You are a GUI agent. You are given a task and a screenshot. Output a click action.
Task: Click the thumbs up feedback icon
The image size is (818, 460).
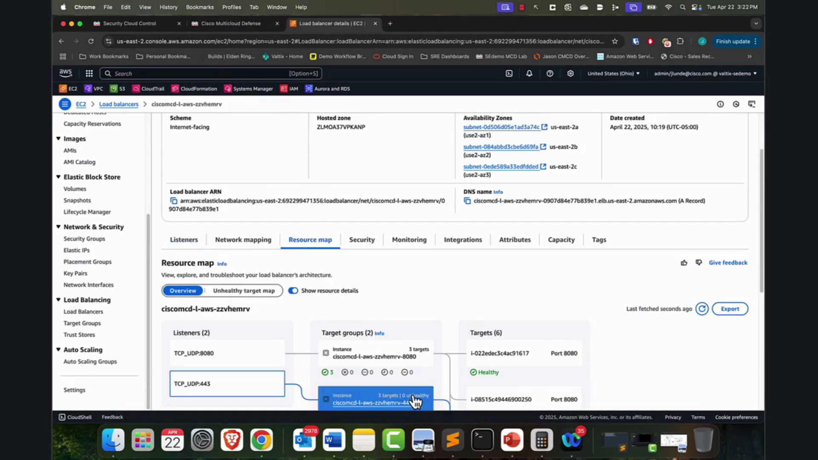click(x=684, y=263)
